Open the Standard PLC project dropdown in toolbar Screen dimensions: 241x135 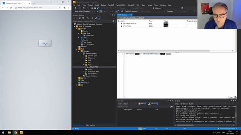[176, 11]
